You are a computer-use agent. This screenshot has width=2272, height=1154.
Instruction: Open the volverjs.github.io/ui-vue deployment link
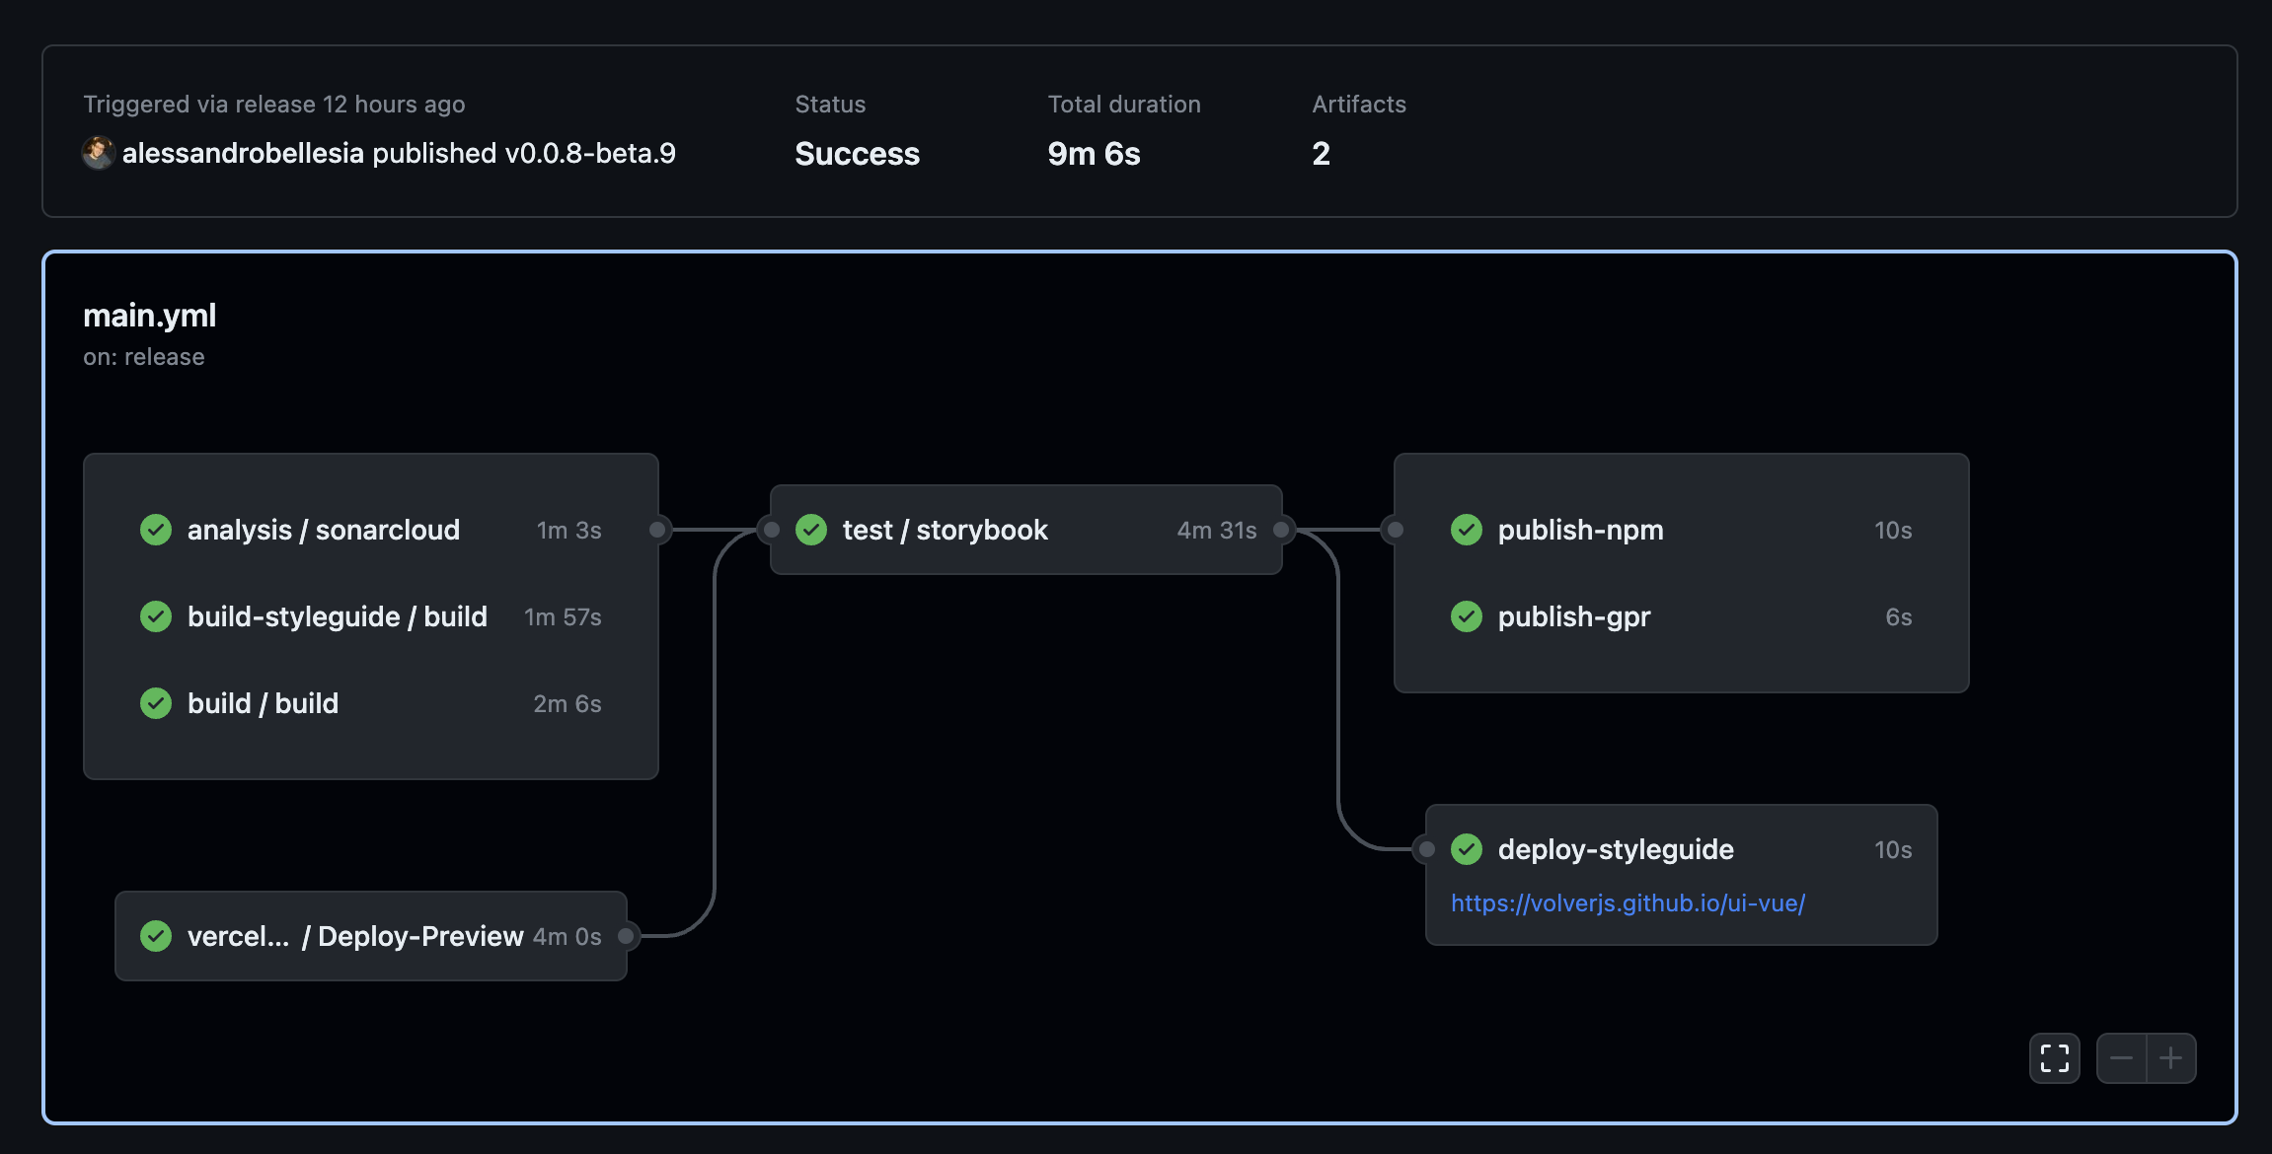click(1628, 902)
